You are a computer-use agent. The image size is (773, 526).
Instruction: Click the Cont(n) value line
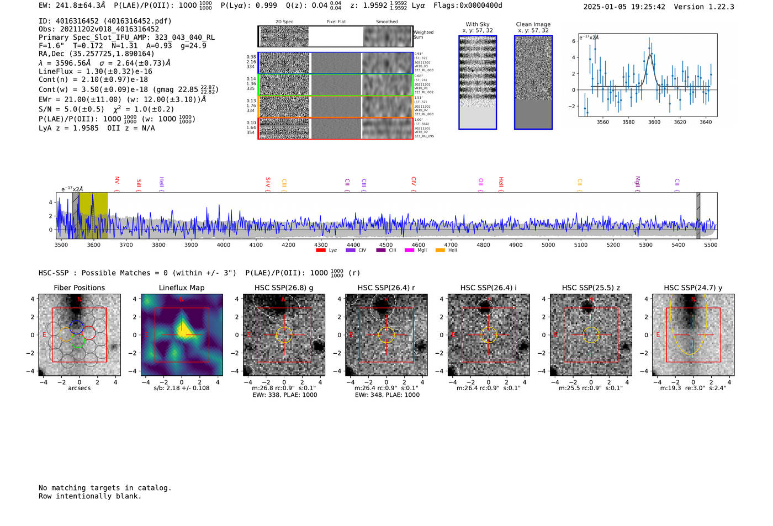click(x=93, y=79)
